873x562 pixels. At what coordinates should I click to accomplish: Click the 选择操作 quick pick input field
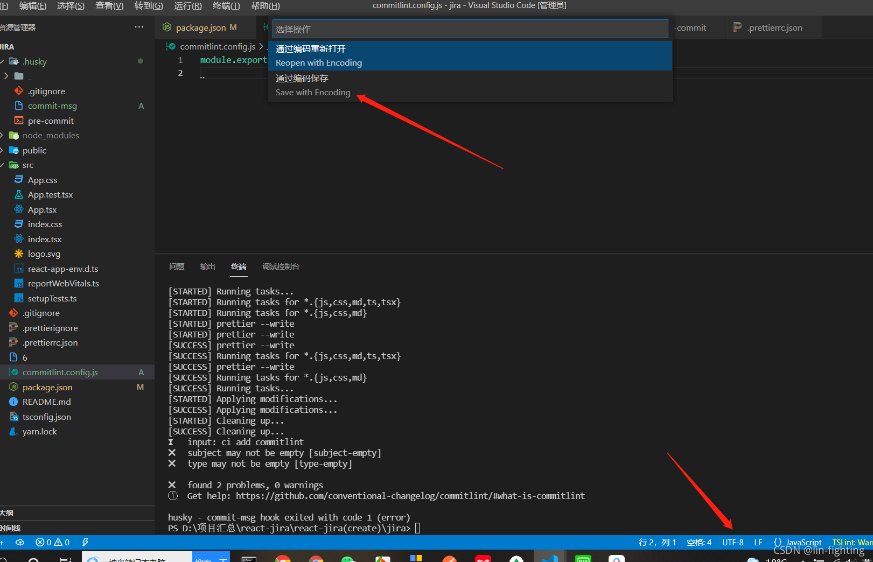coord(470,29)
